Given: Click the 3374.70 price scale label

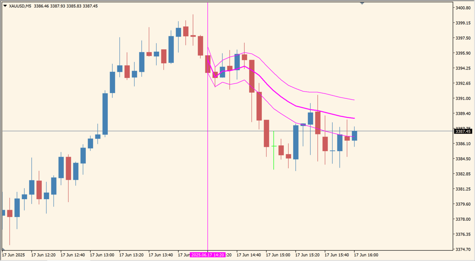Looking at the screenshot, I should [463, 249].
